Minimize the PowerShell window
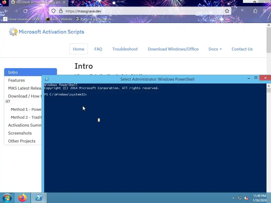 click(249, 78)
